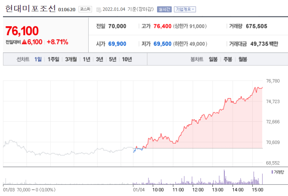This screenshot has width=288, height=196.
Task: Click the 01/04 date axis label
Action: click(139, 190)
